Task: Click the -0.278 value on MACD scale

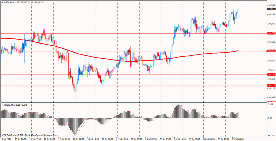Action: click(x=270, y=135)
